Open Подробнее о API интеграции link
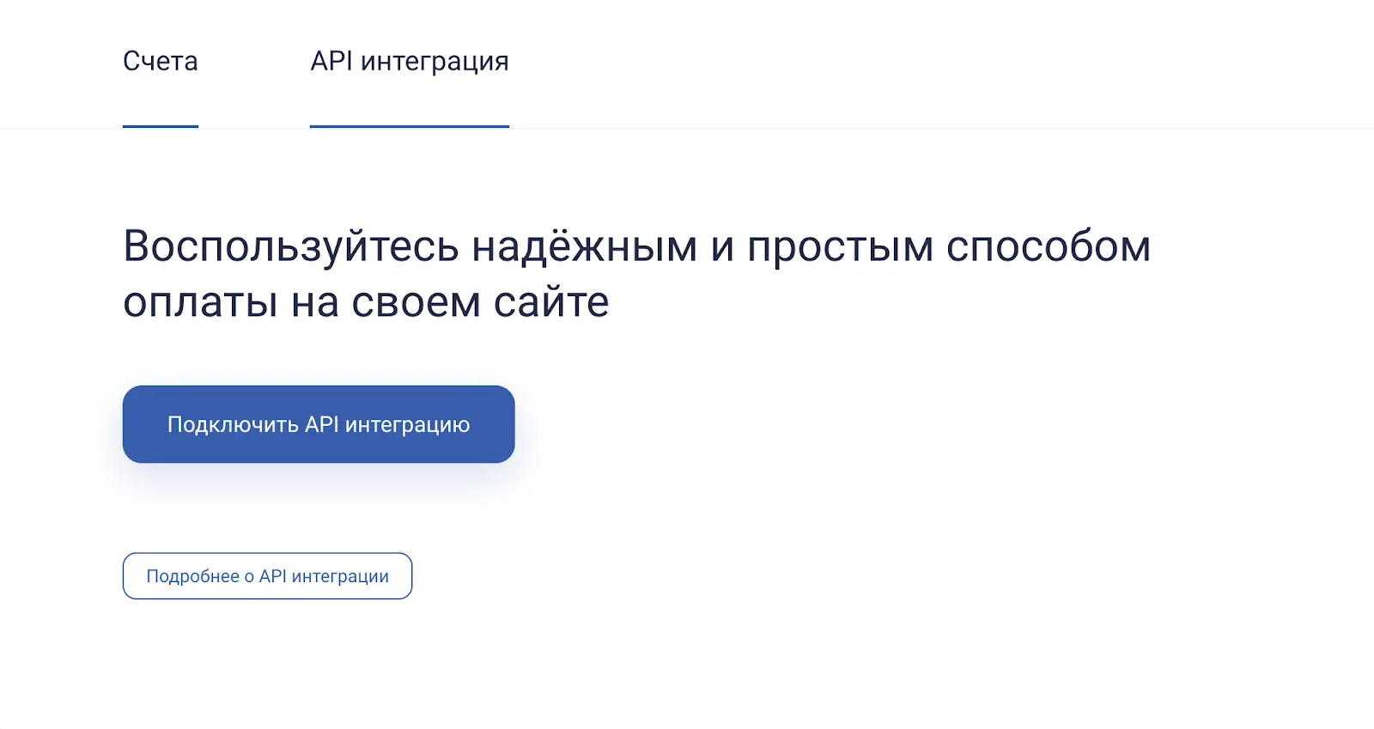 [x=267, y=576]
